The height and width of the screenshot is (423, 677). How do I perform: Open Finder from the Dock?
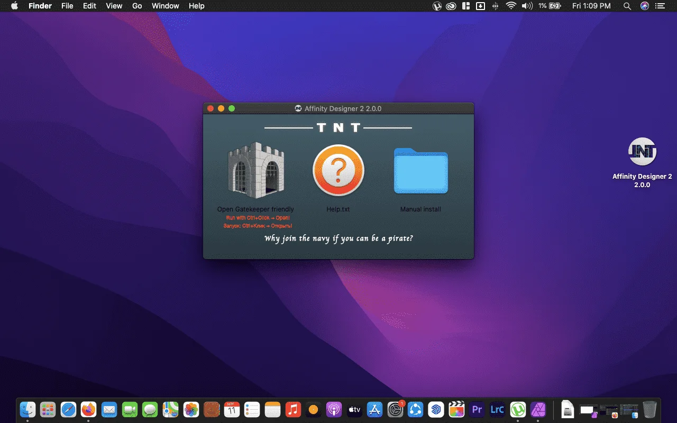(x=28, y=409)
